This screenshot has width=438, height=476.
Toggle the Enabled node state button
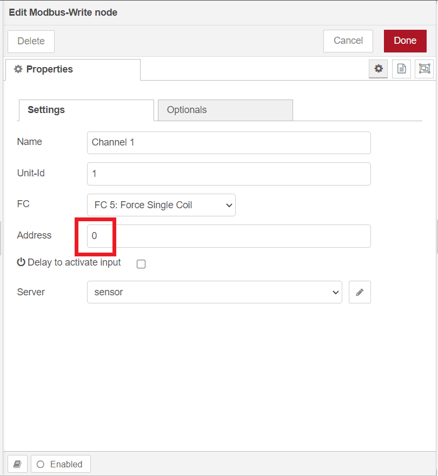tap(61, 464)
